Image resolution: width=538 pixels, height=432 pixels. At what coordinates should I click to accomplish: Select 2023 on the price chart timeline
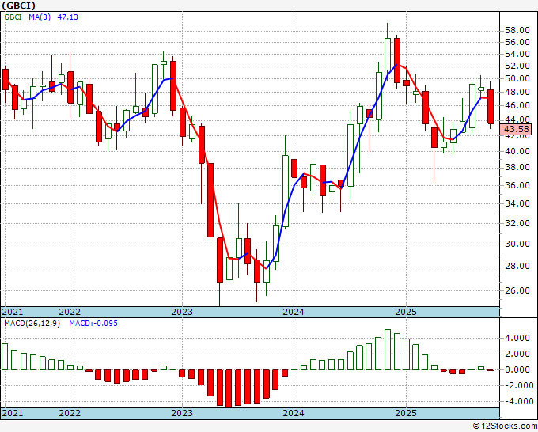point(182,312)
